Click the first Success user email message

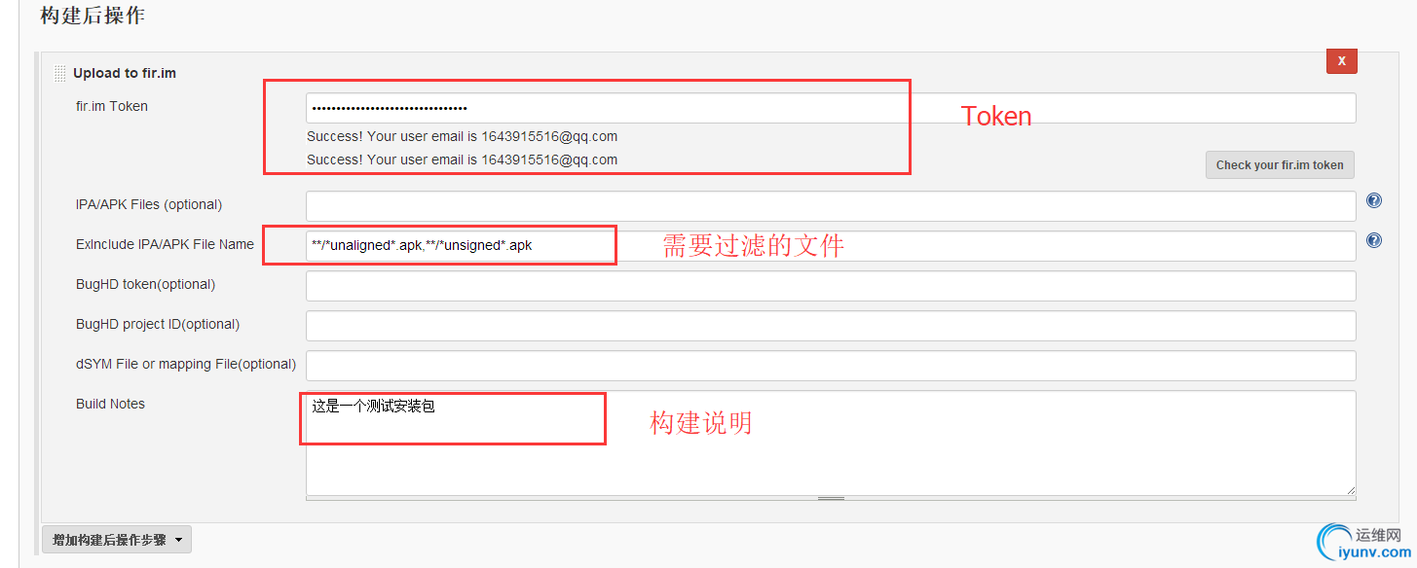pyautogui.click(x=462, y=136)
